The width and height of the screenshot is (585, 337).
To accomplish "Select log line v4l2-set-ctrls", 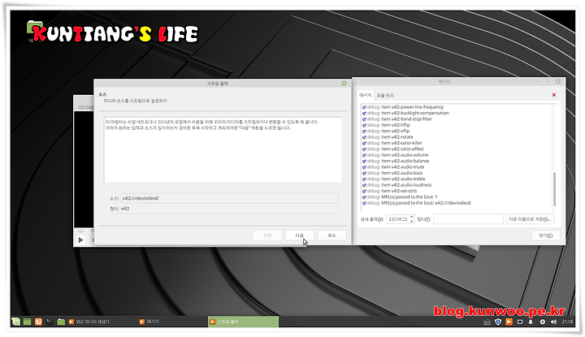I will point(390,191).
